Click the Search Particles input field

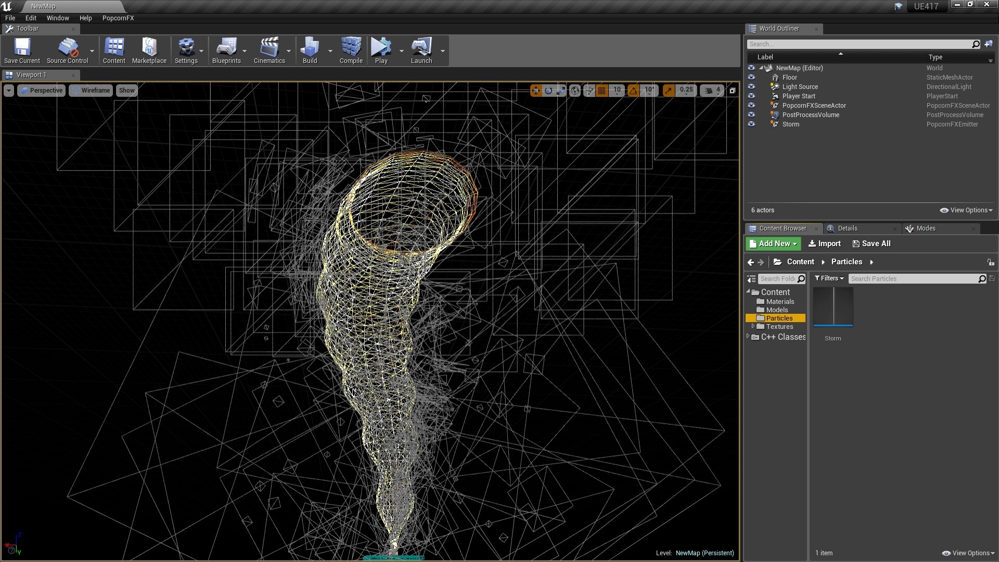point(913,279)
